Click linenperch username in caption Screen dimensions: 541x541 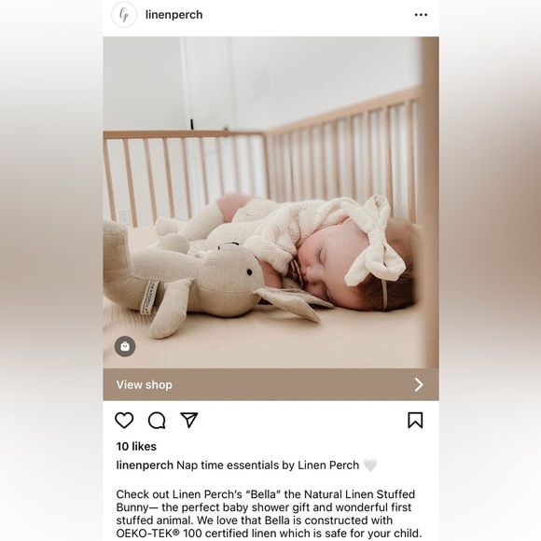(x=145, y=465)
